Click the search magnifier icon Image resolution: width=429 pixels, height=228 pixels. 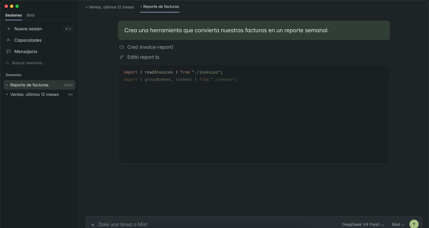(x=7, y=63)
